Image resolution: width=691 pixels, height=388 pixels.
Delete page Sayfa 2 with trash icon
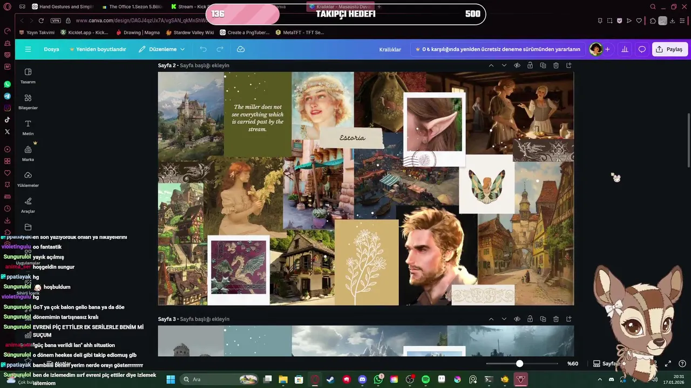tap(556, 65)
